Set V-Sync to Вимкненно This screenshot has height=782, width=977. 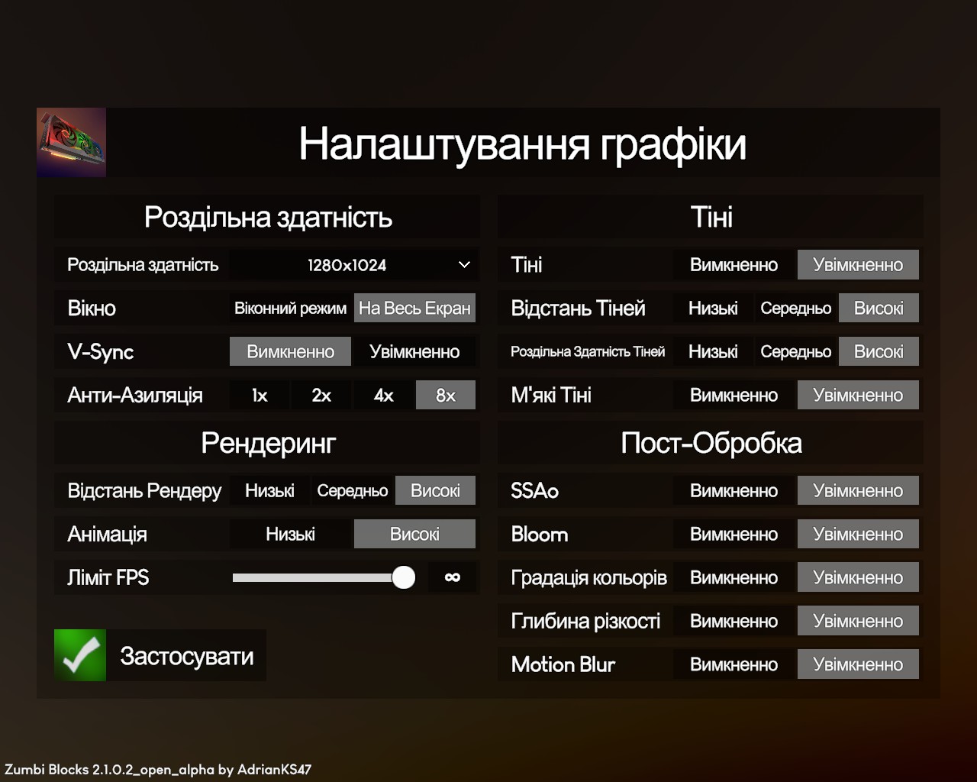[x=290, y=352]
